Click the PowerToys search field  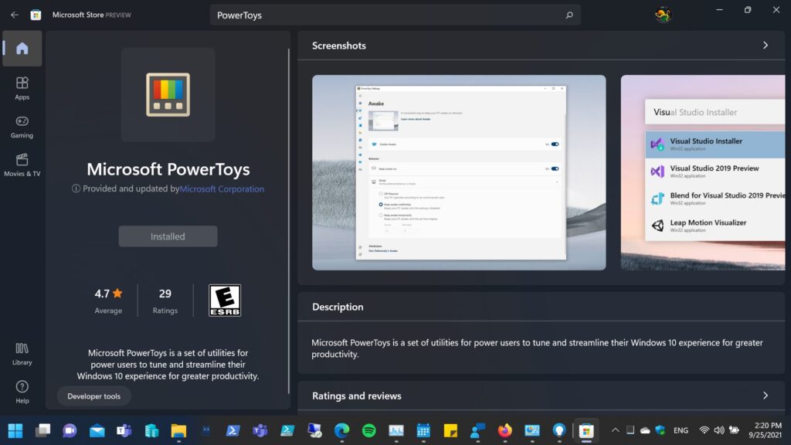(x=394, y=15)
